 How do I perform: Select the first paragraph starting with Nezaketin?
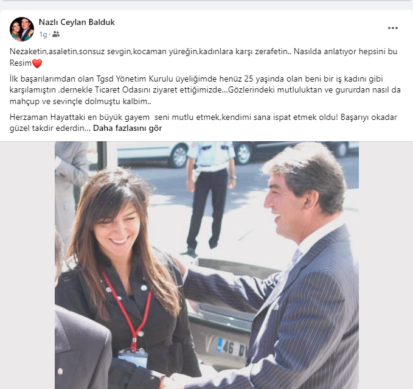pos(203,57)
